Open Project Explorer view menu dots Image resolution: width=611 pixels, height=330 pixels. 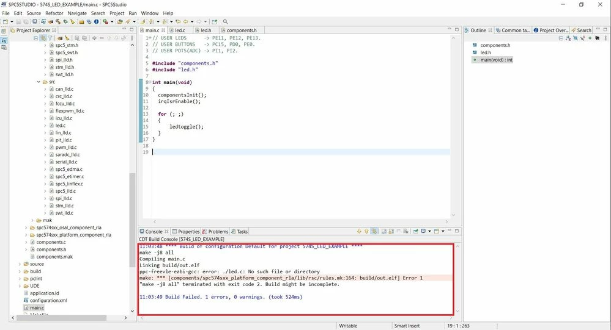click(x=131, y=38)
